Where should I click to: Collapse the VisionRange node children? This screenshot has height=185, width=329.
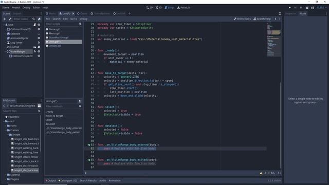[6, 51]
